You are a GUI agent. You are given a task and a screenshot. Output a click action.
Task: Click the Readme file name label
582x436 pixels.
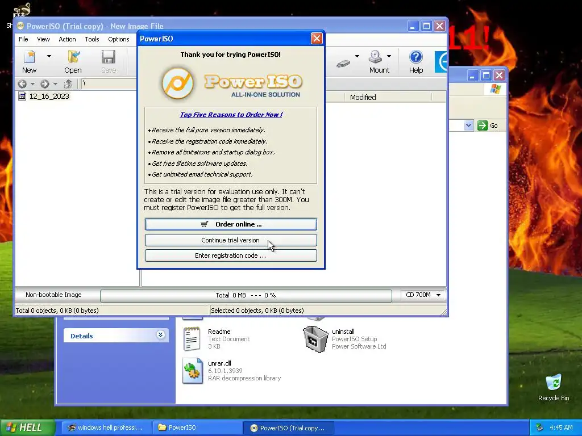(219, 332)
